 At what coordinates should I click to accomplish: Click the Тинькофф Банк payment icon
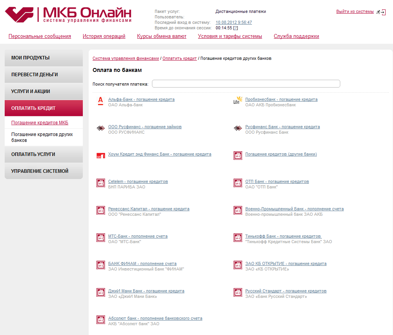238,238
